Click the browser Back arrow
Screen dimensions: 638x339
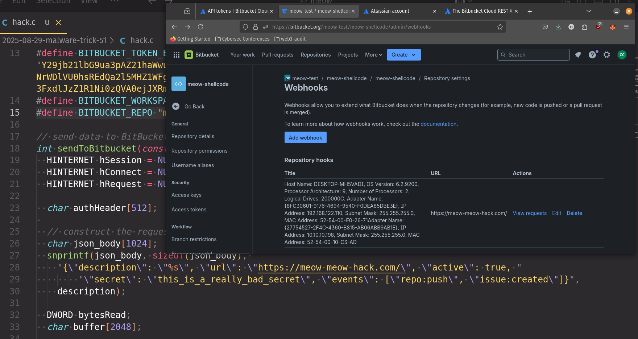(x=174, y=27)
